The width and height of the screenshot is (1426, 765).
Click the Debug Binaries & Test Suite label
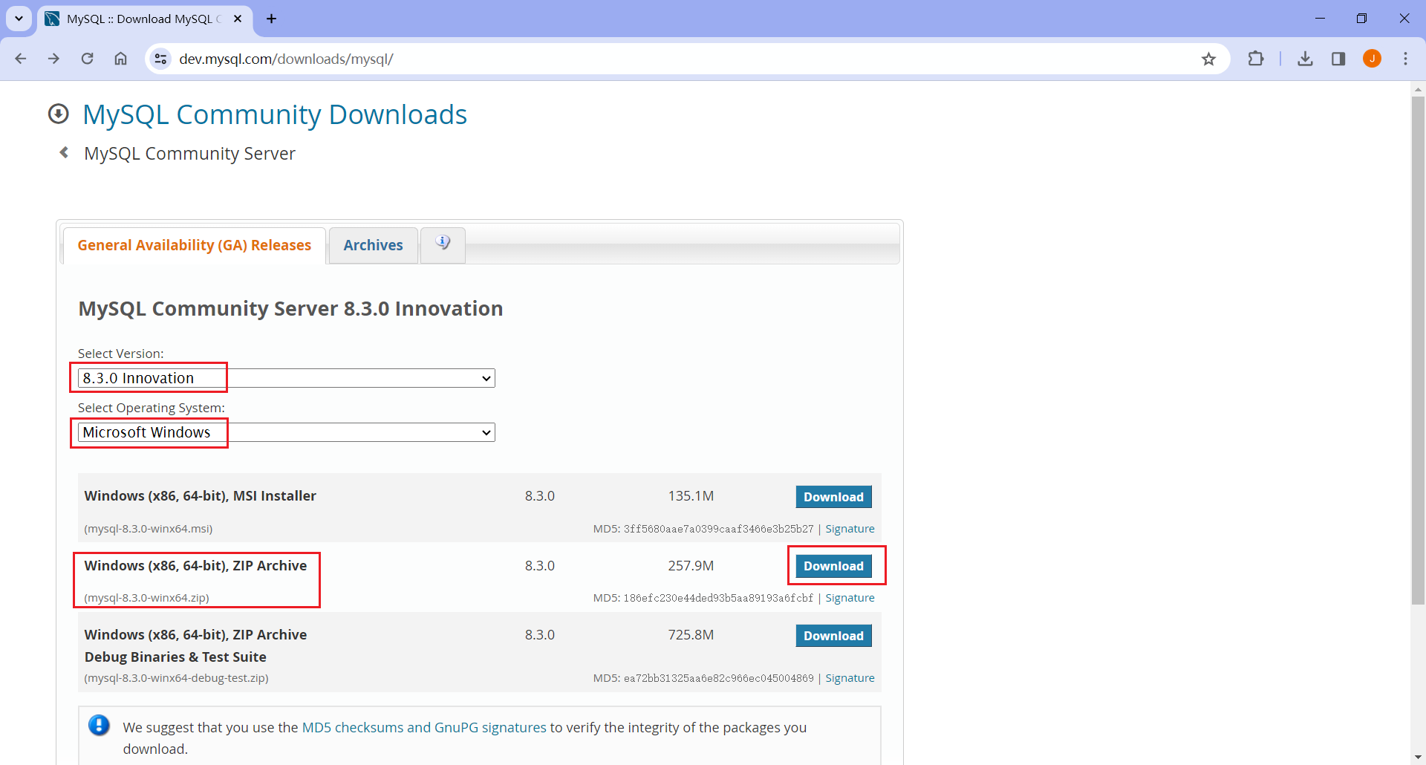[175, 657]
